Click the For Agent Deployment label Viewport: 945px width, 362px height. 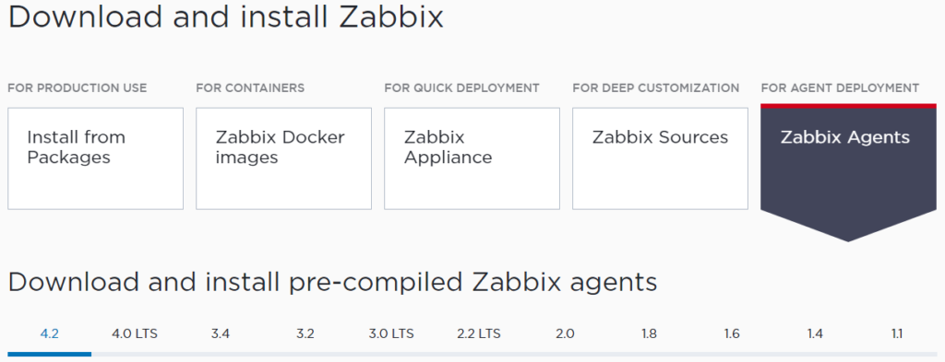(x=840, y=88)
